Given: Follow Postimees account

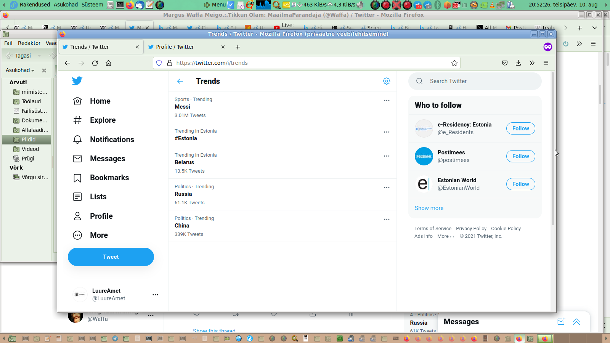Looking at the screenshot, I should tap(521, 156).
